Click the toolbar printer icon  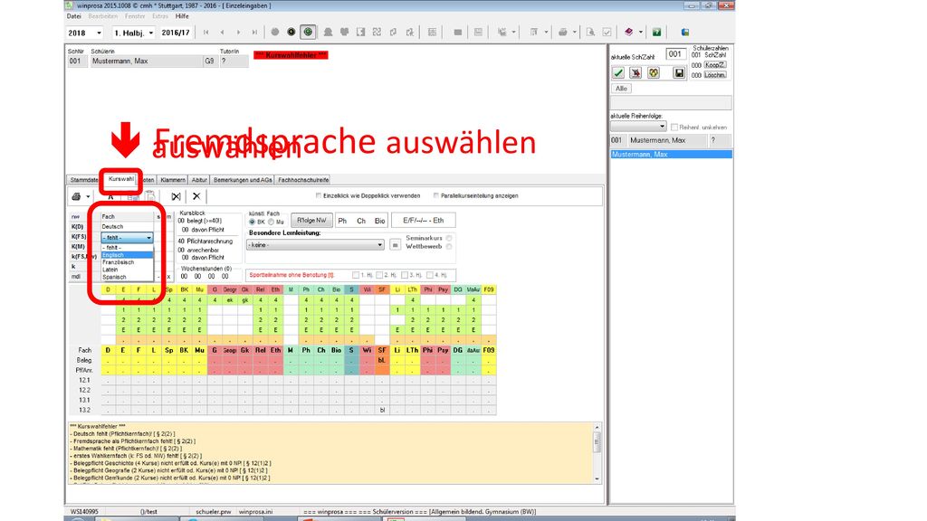pyautogui.click(x=562, y=32)
